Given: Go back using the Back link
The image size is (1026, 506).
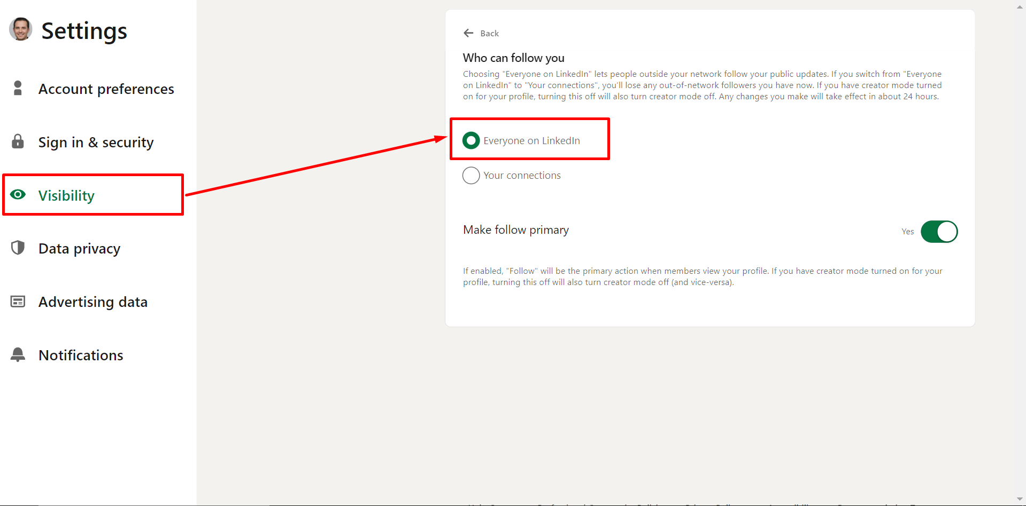Looking at the screenshot, I should click(x=489, y=33).
